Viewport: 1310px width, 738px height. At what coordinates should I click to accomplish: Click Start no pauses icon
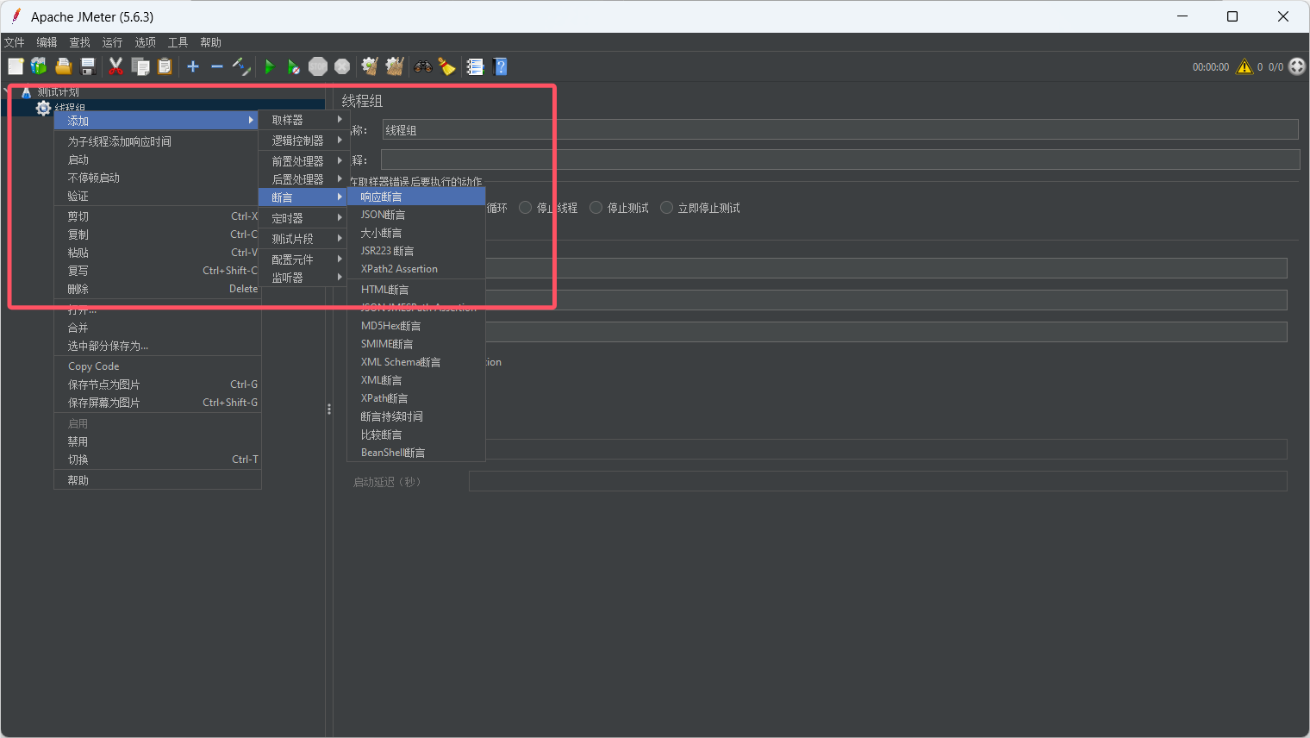tap(294, 66)
